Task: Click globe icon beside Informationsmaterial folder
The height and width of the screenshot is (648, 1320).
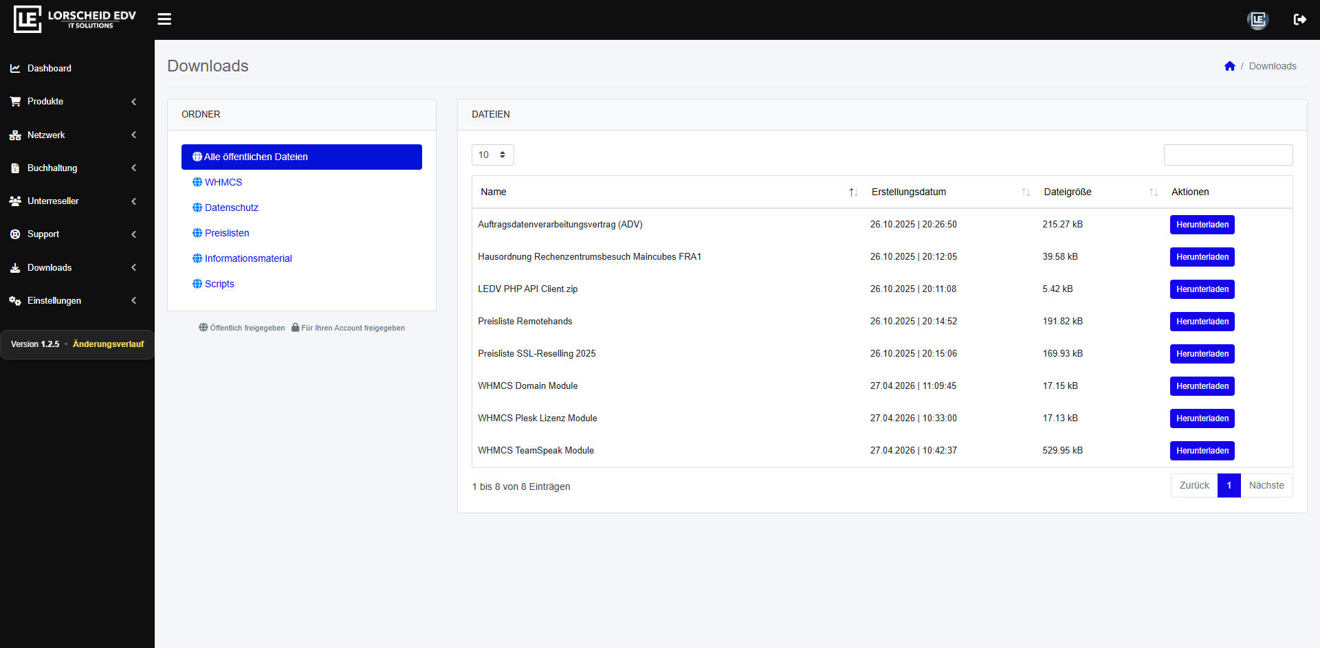Action: tap(197, 258)
